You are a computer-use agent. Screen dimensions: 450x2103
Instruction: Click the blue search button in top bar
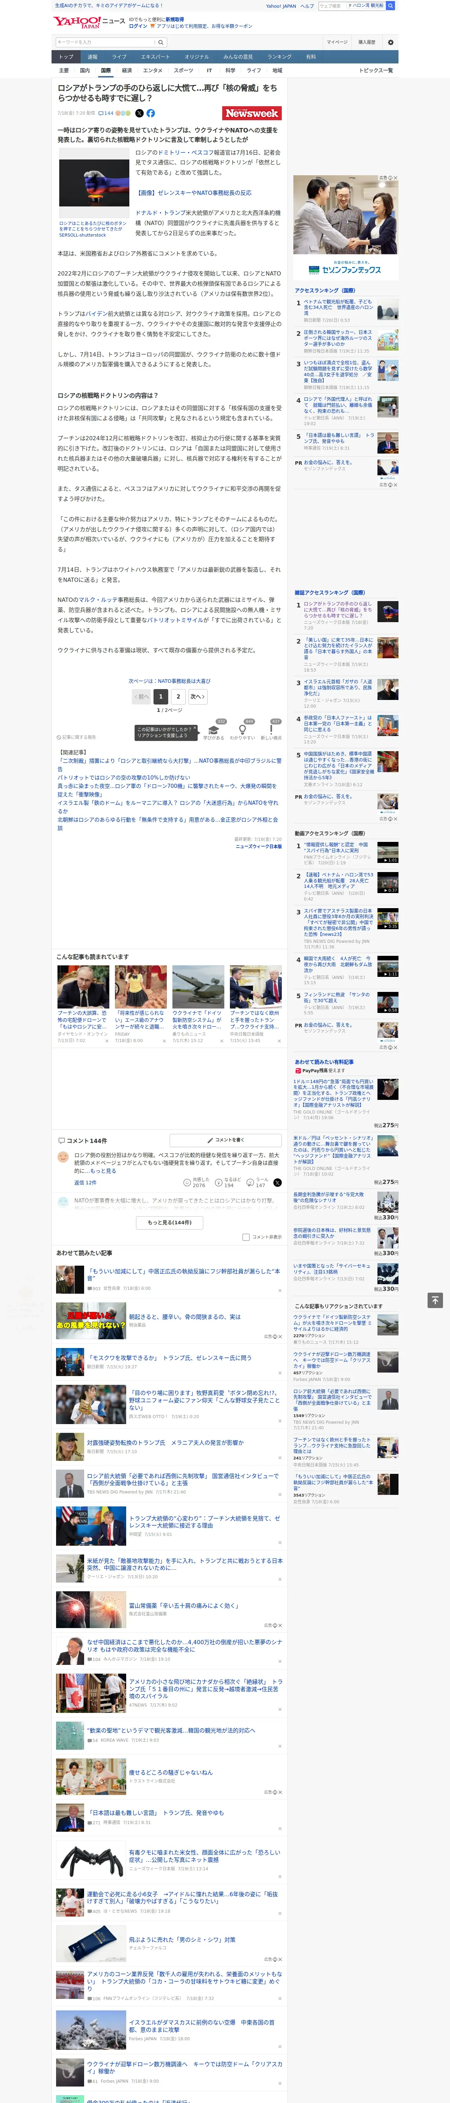390,6
